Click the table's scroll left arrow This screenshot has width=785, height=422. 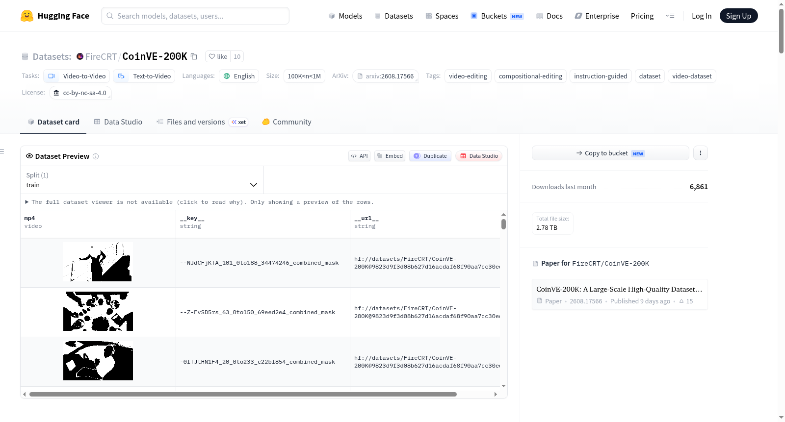coord(24,394)
